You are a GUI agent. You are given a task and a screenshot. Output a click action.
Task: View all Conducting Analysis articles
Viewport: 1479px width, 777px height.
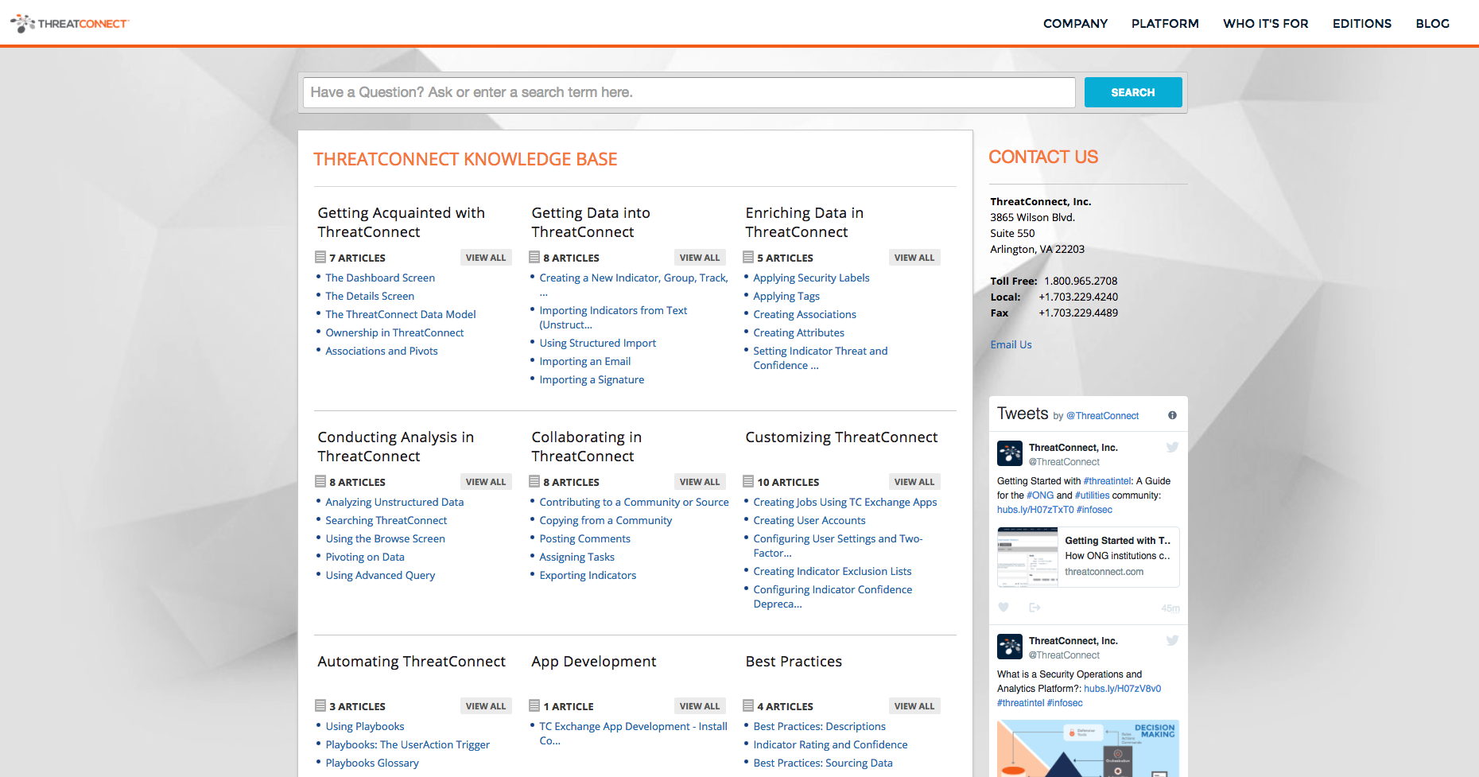(486, 482)
